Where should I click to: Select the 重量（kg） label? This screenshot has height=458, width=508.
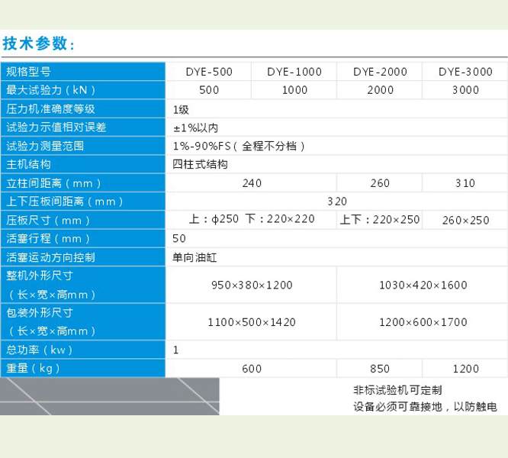click(x=34, y=369)
